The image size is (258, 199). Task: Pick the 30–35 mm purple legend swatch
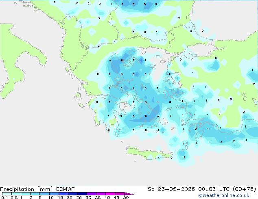pyautogui.click(x=92, y=194)
